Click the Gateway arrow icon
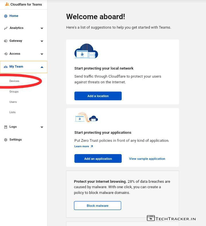 click(6, 41)
